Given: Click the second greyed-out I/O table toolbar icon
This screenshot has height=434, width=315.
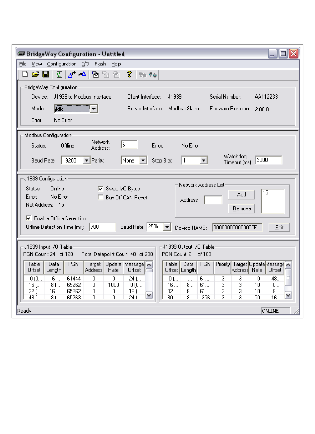Looking at the screenshot, I should click(116, 74).
